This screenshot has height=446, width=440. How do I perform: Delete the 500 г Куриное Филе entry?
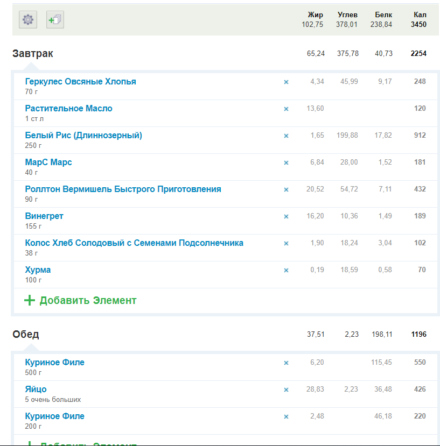[286, 363]
